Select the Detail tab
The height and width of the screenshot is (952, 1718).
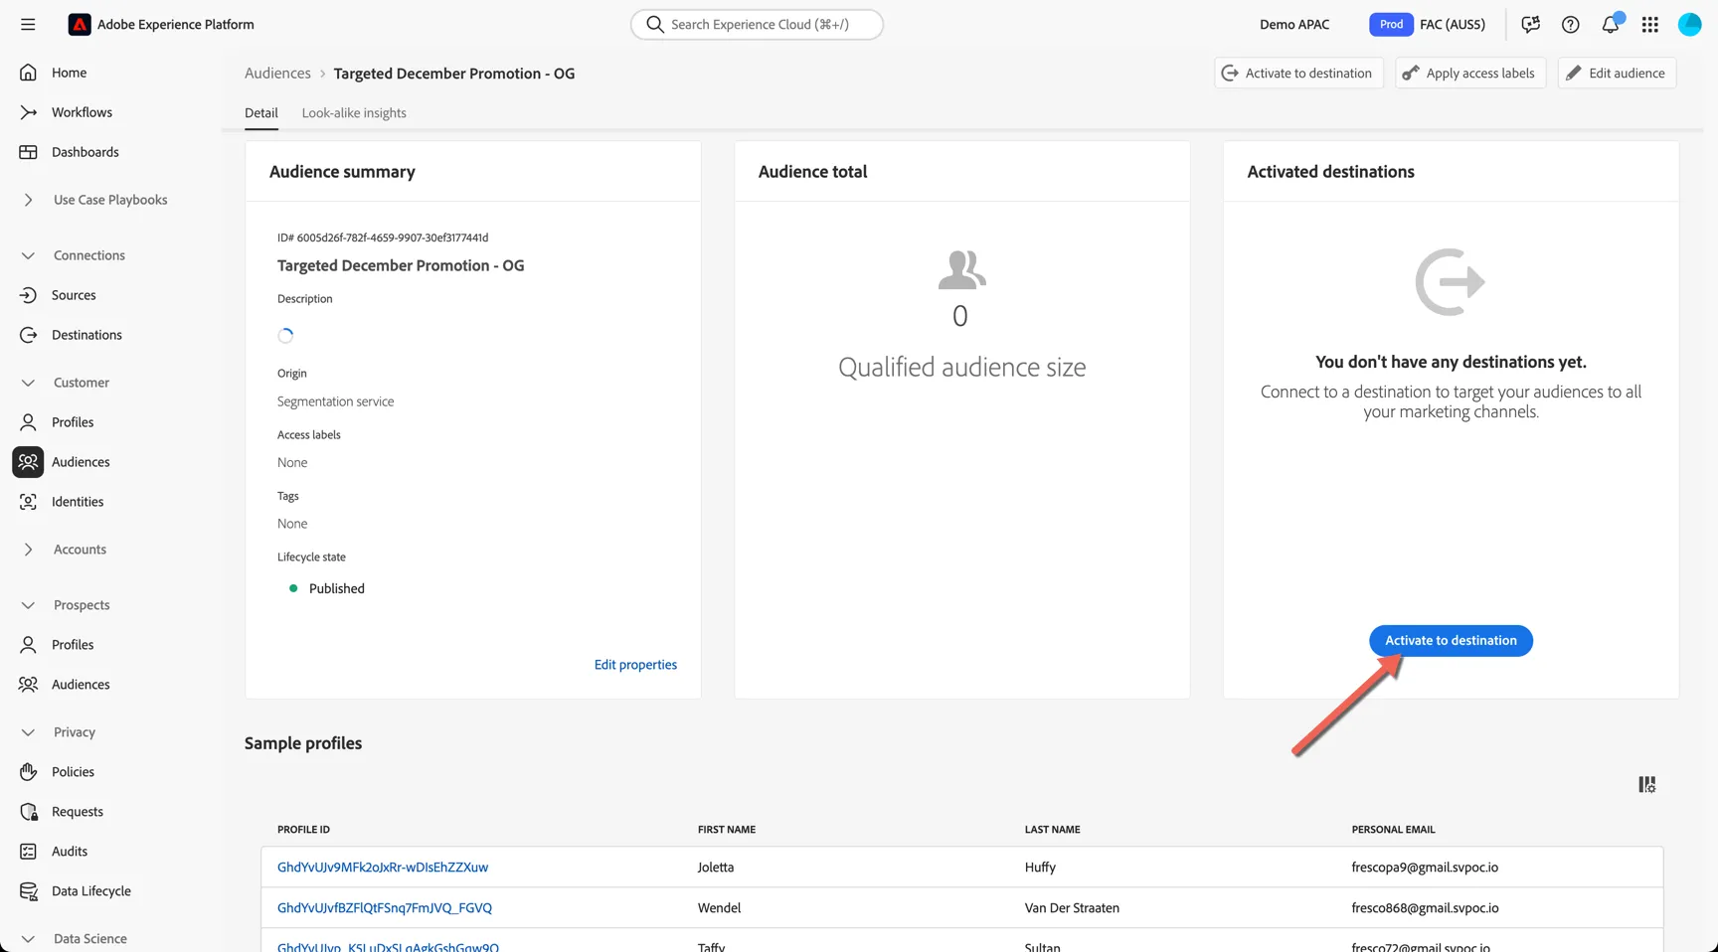(261, 113)
